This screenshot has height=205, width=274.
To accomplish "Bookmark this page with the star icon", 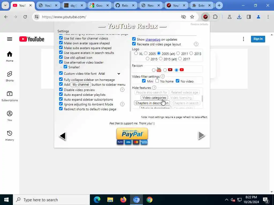I will coord(192,17).
